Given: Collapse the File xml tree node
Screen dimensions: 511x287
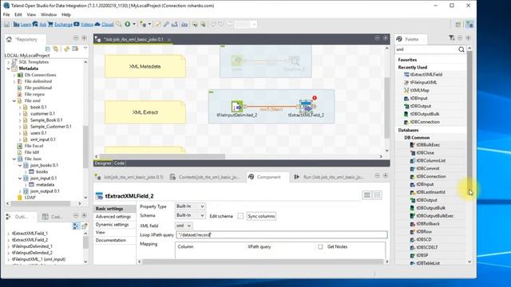Looking at the screenshot, I should coord(14,101).
